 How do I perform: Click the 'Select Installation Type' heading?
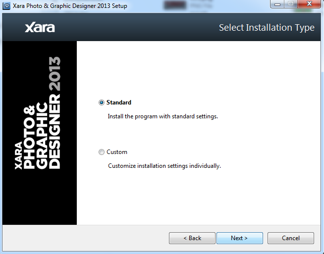click(x=267, y=28)
